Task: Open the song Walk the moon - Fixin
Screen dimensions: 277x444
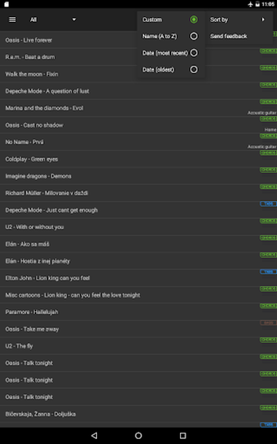Action: [138, 74]
